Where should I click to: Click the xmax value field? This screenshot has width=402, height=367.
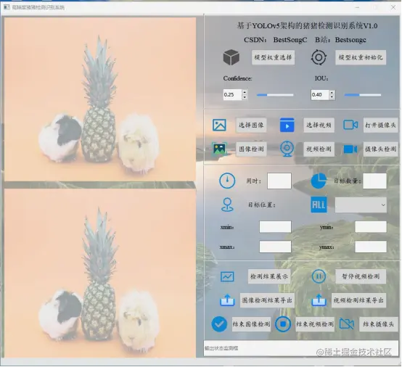click(275, 247)
